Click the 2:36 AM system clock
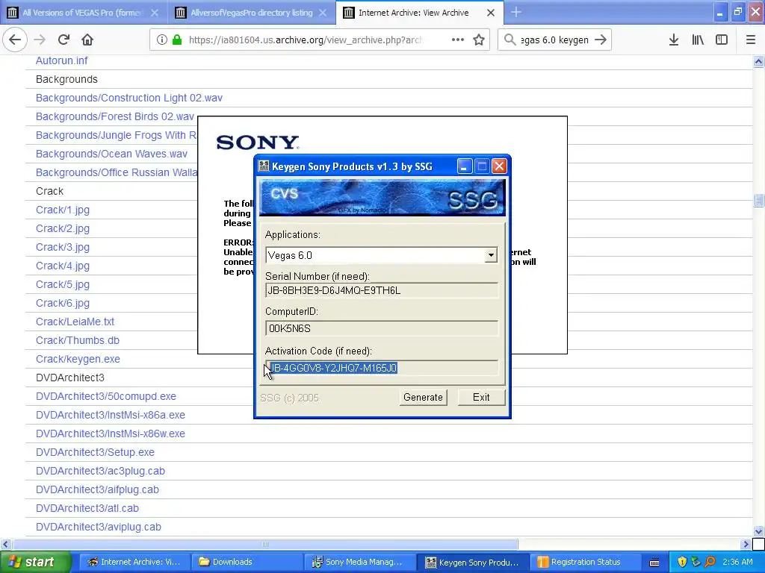Image resolution: width=765 pixels, height=573 pixels. tap(737, 562)
